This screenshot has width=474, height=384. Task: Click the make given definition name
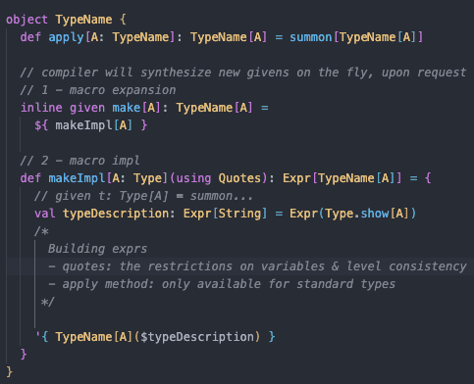127,108
